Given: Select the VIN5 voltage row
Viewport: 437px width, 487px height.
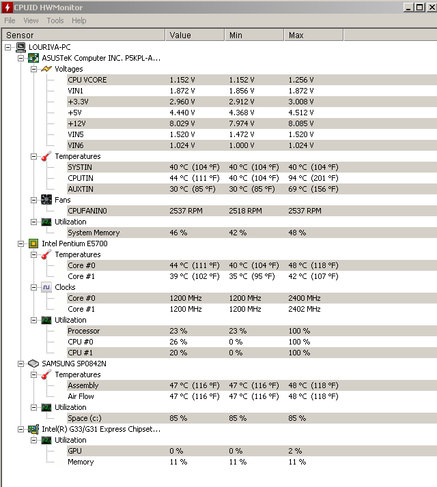Looking at the screenshot, I should [x=252, y=134].
